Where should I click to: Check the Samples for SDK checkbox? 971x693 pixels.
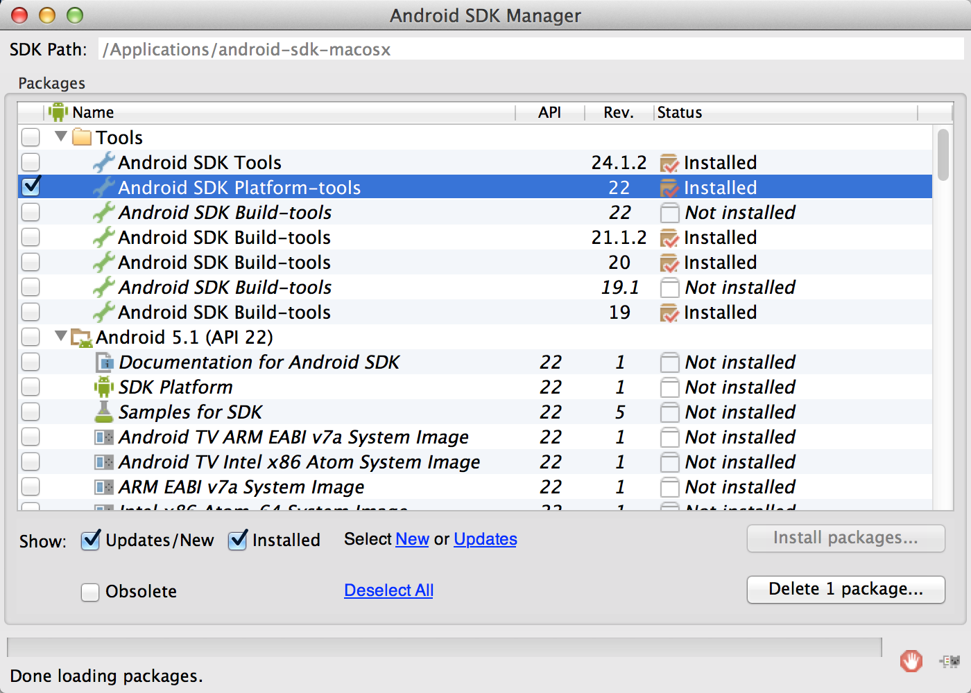[31, 412]
